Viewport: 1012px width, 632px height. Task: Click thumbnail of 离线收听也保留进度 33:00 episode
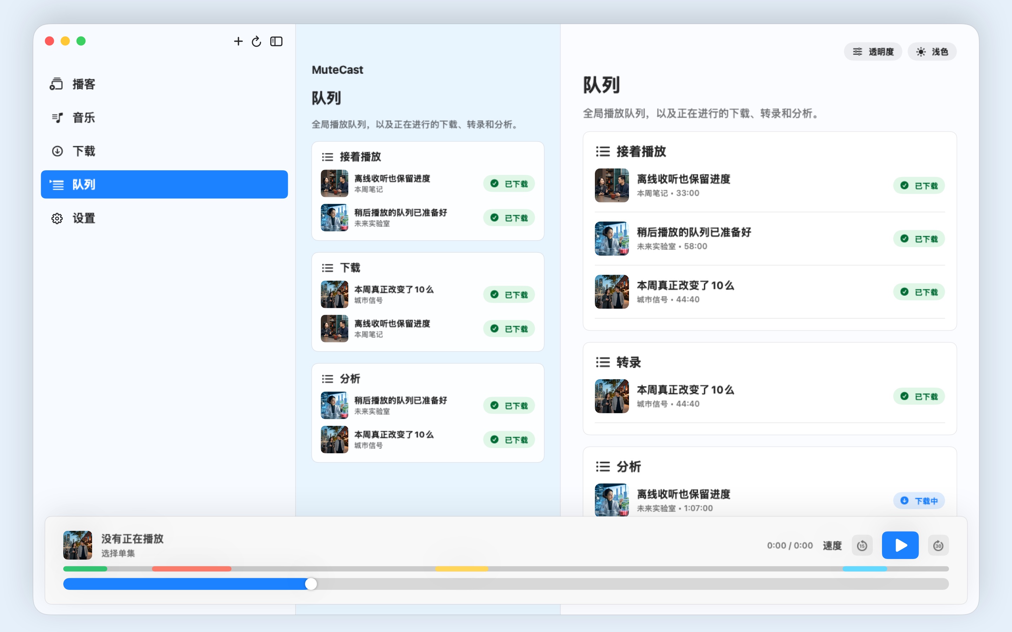(612, 185)
